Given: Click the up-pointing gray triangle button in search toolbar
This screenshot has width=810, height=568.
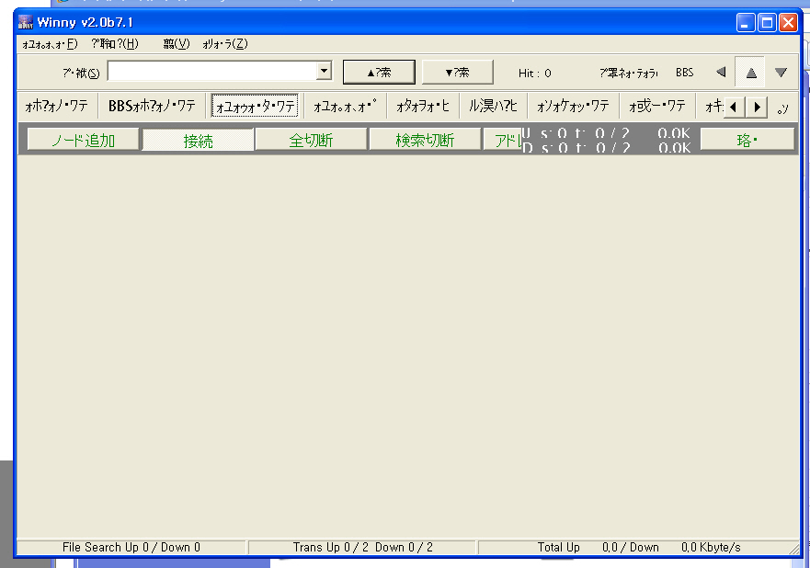Looking at the screenshot, I should click(x=751, y=73).
